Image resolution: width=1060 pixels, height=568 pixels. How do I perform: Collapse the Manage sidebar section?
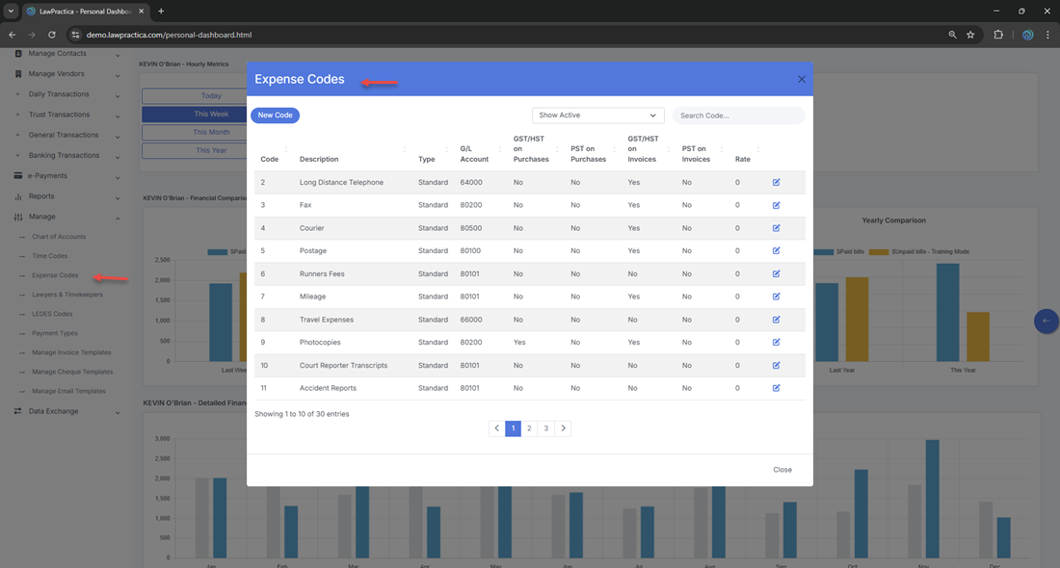pos(66,217)
